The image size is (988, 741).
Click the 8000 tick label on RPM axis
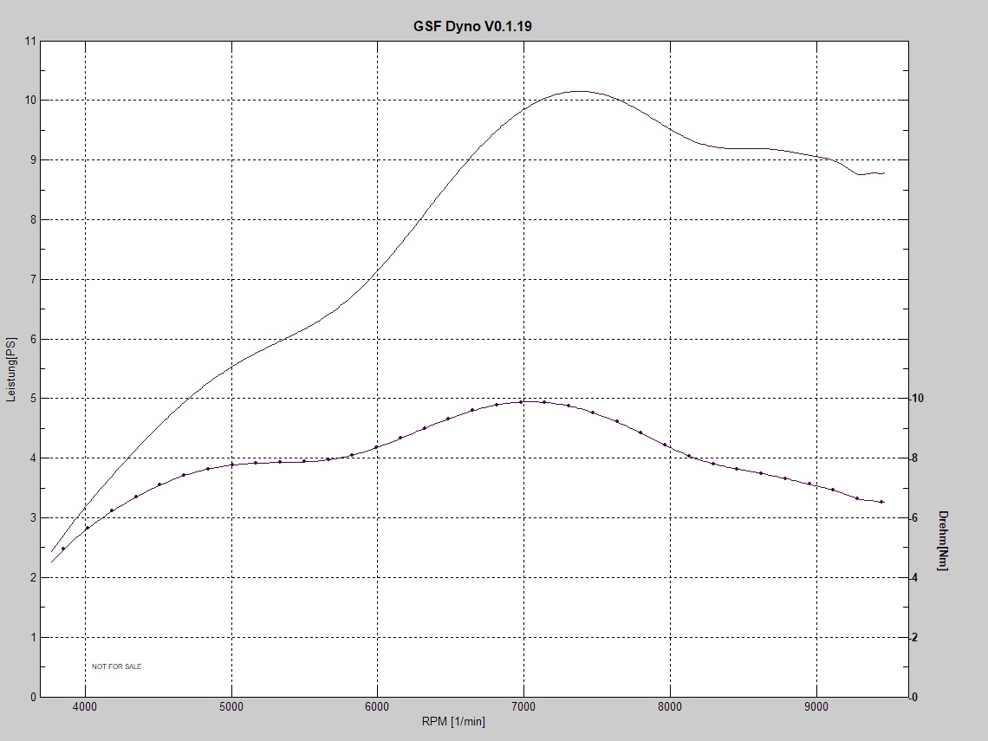[x=670, y=707]
